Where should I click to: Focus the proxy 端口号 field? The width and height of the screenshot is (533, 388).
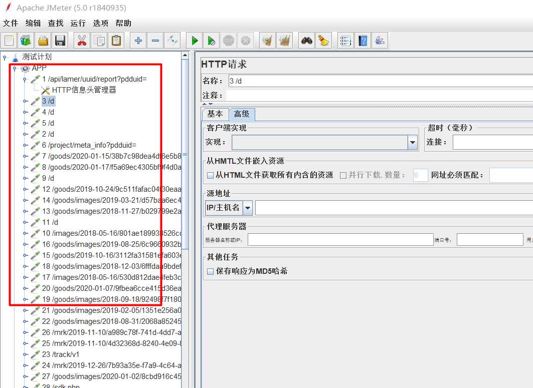pyautogui.click(x=490, y=240)
